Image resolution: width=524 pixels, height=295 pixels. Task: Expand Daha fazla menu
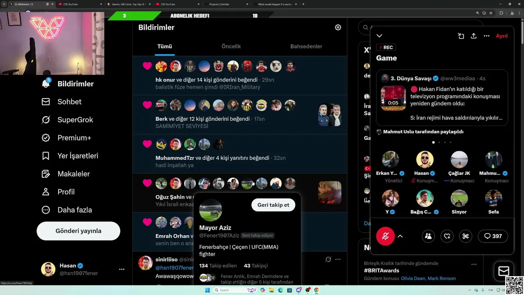67,210
